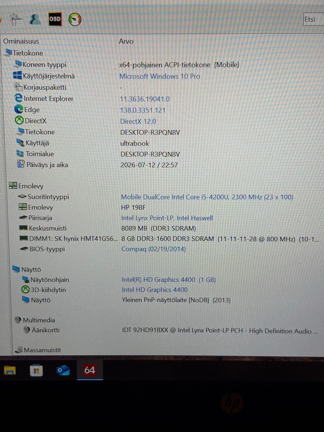Launch Outlook from the taskbar
Image resolution: width=324 pixels, height=432 pixels.
pos(63,371)
